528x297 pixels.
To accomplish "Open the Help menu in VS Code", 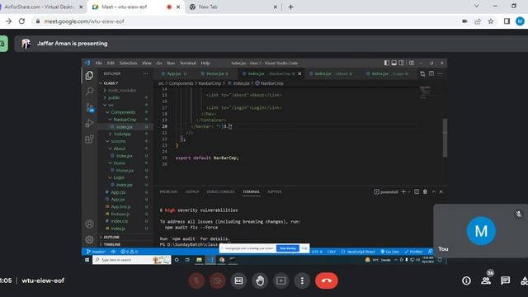I will [205, 63].
